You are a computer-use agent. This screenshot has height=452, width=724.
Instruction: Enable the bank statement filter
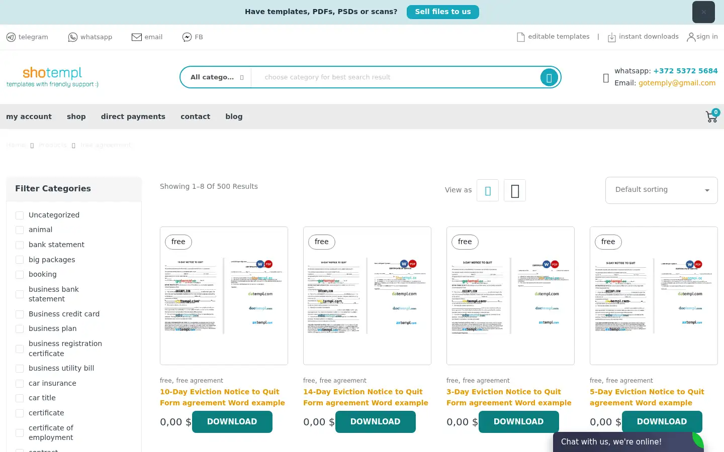(20, 245)
